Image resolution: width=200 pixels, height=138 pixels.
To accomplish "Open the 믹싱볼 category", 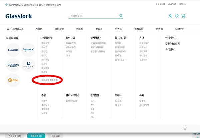I will (118, 43).
